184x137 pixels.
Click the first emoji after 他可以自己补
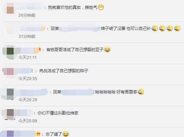tap(155, 28)
